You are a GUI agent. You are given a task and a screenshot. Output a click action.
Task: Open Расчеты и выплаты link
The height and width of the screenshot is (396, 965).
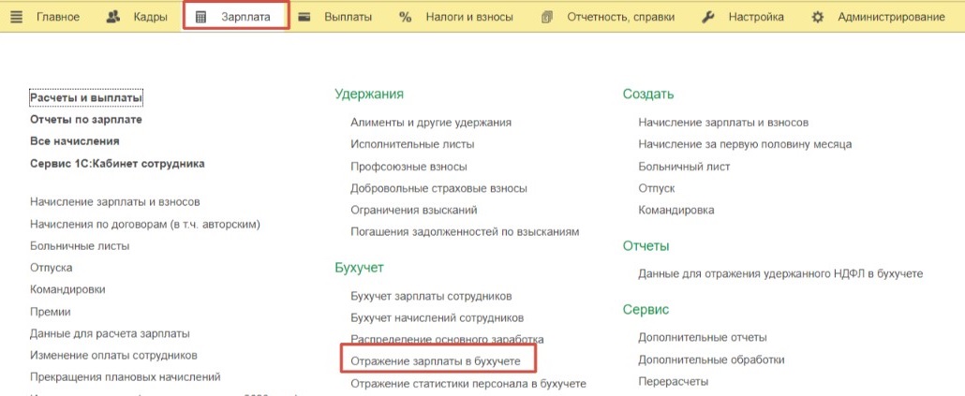(x=86, y=97)
